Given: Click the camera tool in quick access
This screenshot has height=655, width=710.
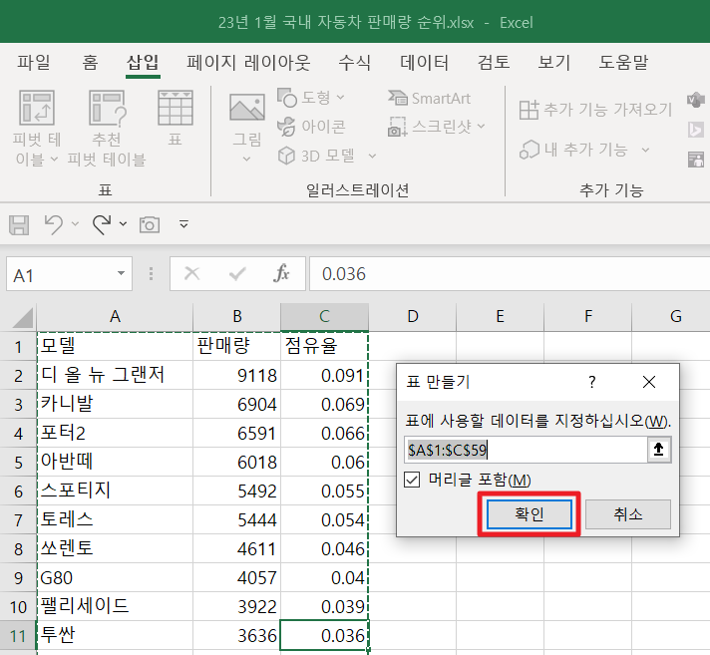Looking at the screenshot, I should (150, 224).
